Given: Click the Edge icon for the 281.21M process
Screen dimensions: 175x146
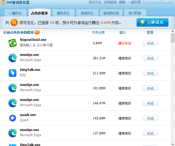Looking at the screenshot, I should point(12,58).
